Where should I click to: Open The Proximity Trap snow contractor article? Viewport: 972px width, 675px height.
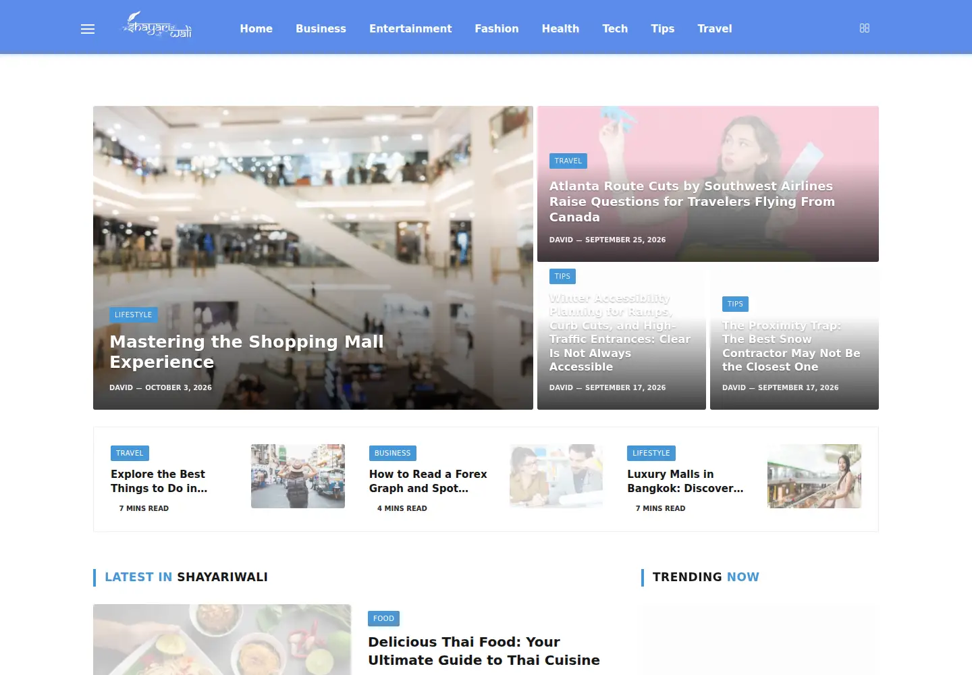[x=791, y=346]
